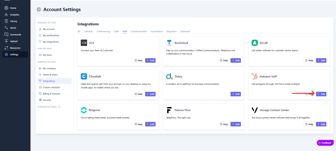
Task: Open Library from the left navigation icon
Action: click(6, 21)
